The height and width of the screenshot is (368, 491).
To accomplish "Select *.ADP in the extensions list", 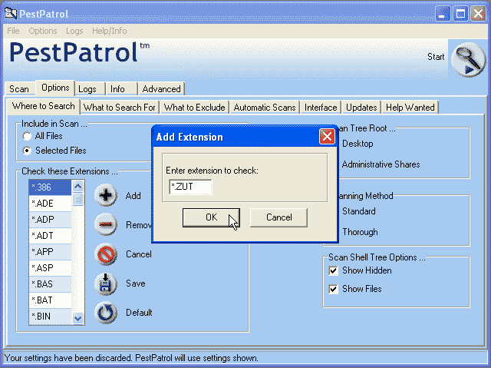I will point(50,220).
